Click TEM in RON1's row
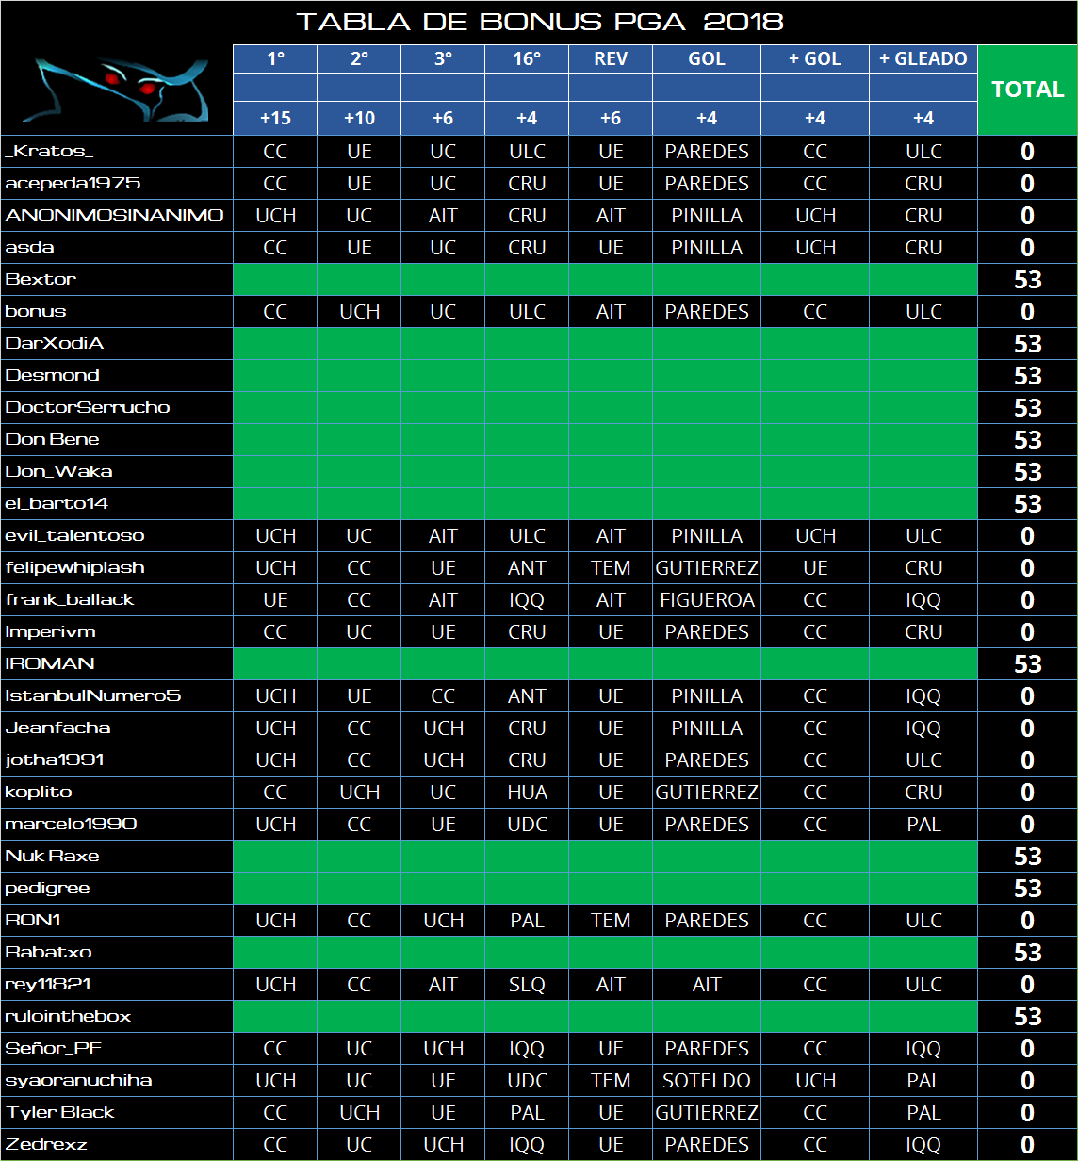Image resolution: width=1078 pixels, height=1161 pixels. 611,921
